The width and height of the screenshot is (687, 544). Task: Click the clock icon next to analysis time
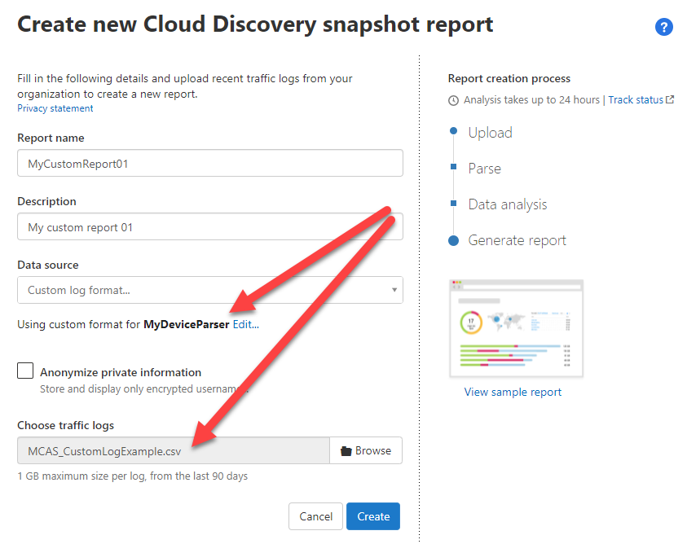point(454,100)
